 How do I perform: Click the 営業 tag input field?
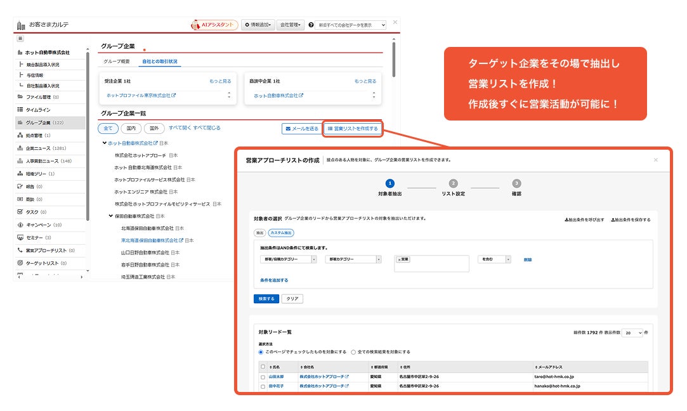click(431, 263)
